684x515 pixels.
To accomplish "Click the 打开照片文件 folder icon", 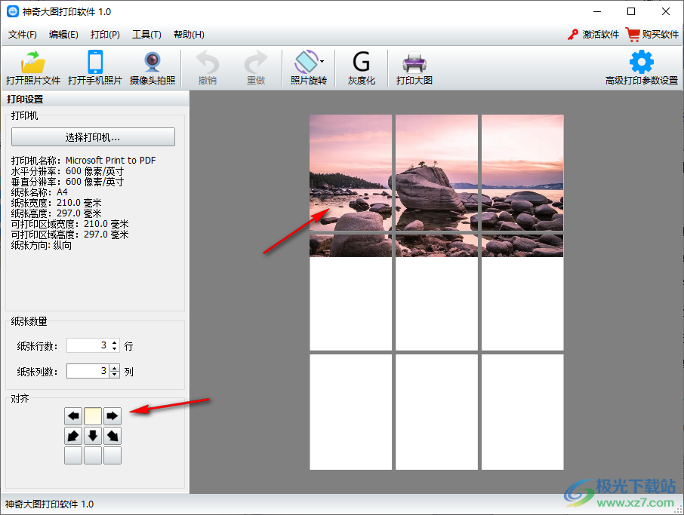I will point(32,63).
